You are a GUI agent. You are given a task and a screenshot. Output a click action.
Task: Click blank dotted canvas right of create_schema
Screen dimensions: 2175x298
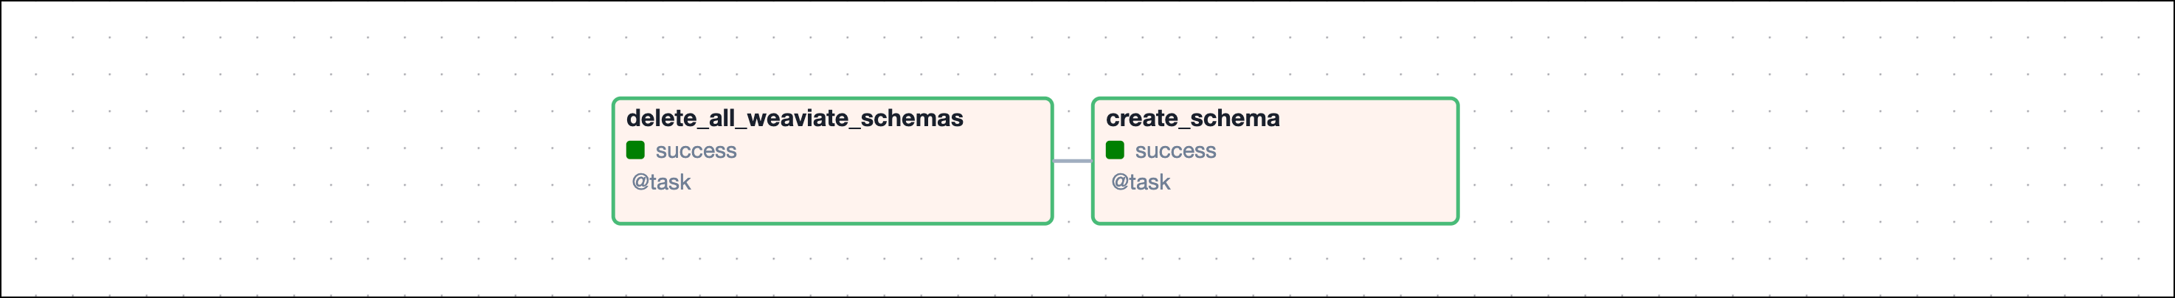click(1773, 160)
